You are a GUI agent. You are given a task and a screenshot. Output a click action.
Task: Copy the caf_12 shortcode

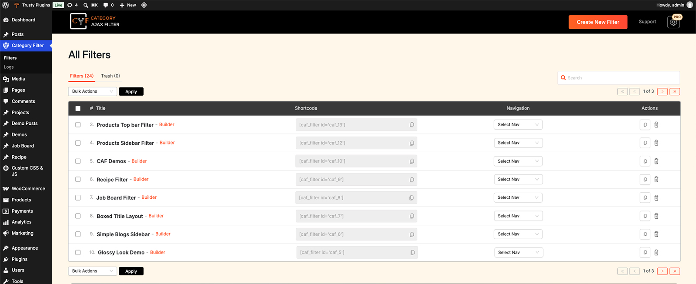[412, 143]
